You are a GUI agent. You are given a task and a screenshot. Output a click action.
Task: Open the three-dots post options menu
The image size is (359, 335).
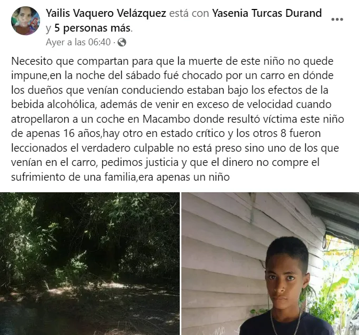coord(337,19)
